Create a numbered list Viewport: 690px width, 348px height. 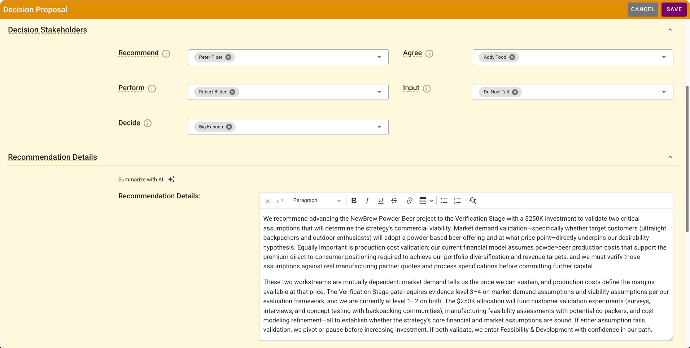coord(457,201)
